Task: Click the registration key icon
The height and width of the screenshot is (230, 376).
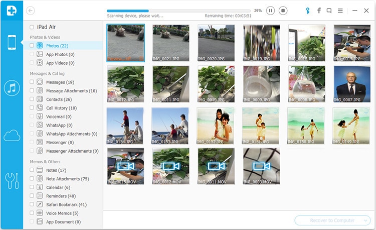Action: [x=308, y=11]
